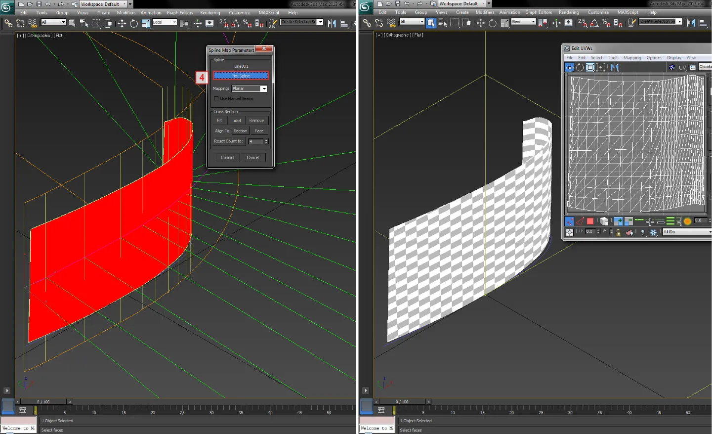Click the Mirror Selected icon in Edit UVWs

pyautogui.click(x=615, y=67)
